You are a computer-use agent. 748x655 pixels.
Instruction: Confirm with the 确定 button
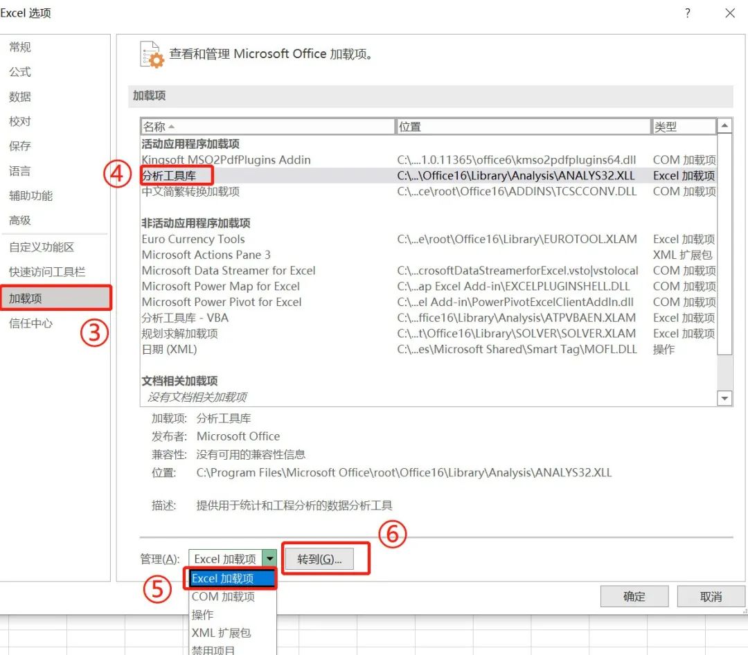coord(634,596)
